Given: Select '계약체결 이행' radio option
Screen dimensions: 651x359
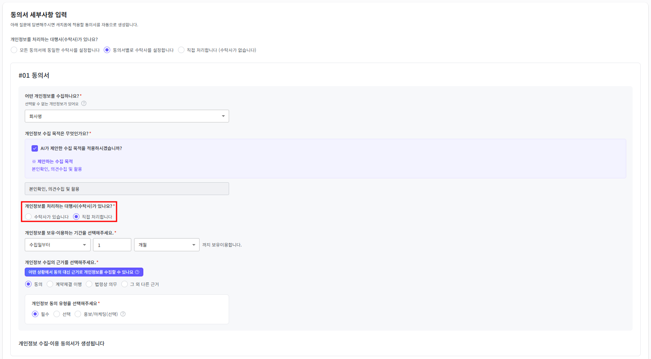Looking at the screenshot, I should [x=50, y=284].
